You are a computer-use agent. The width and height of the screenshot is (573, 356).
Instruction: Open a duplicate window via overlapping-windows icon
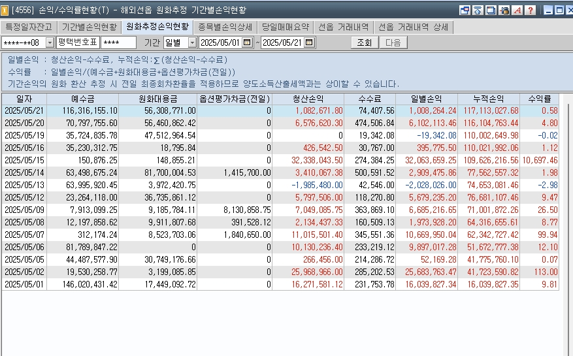(x=491, y=10)
